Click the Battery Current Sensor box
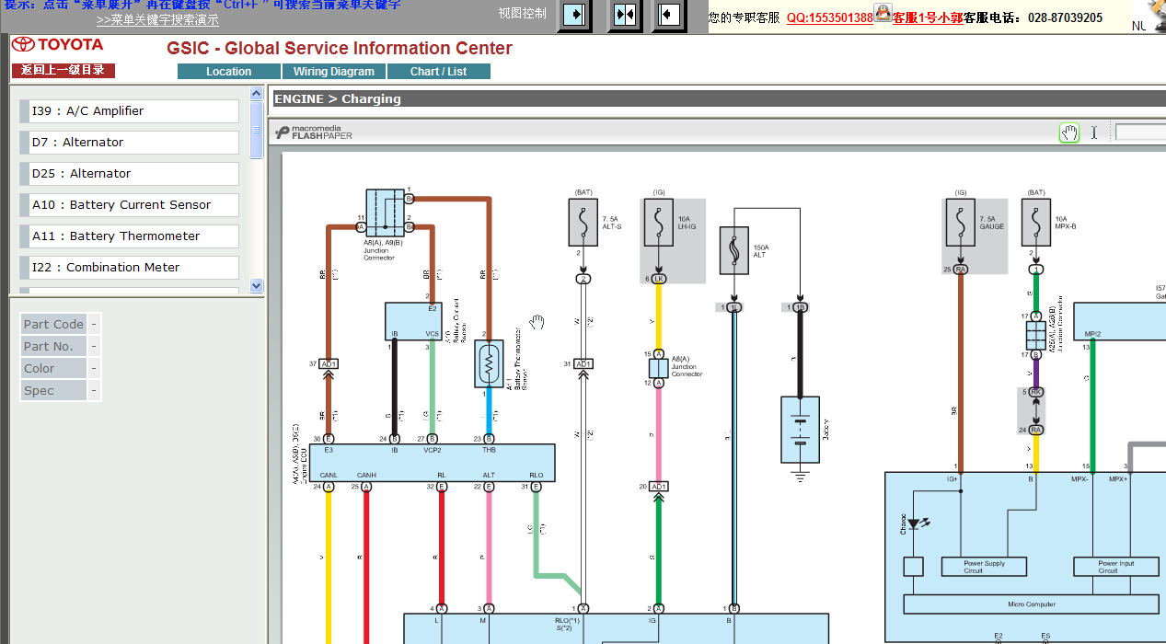Image resolution: width=1166 pixels, height=644 pixels. 413,321
